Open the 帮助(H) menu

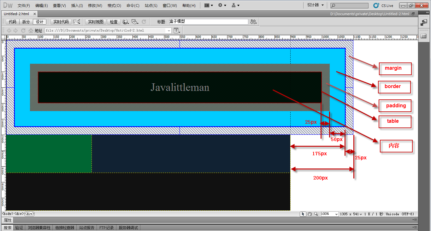tap(189, 6)
